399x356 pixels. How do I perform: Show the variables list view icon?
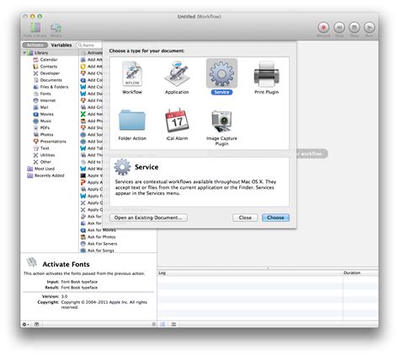[173, 324]
